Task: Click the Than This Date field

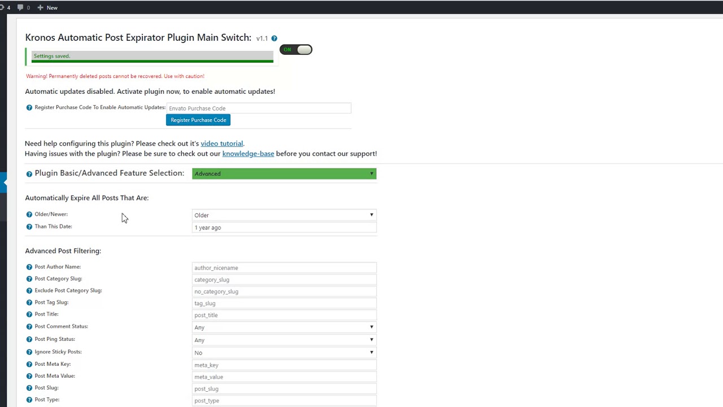Action: coord(284,227)
